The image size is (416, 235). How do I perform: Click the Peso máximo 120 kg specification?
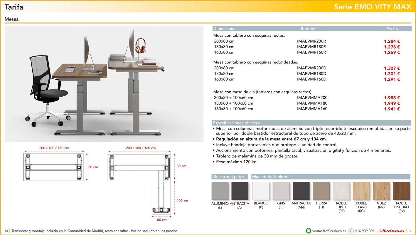(237, 162)
